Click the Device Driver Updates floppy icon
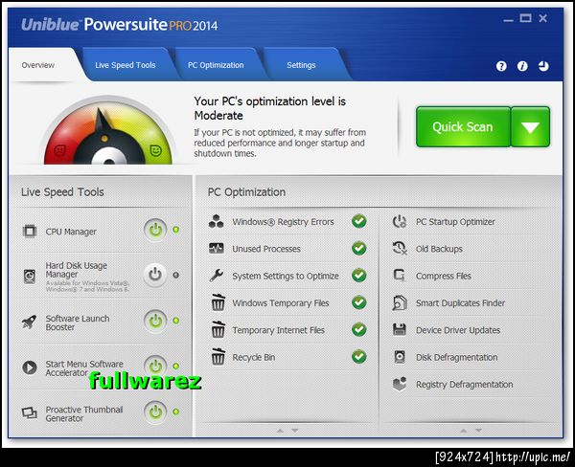575x467 pixels. [400, 329]
